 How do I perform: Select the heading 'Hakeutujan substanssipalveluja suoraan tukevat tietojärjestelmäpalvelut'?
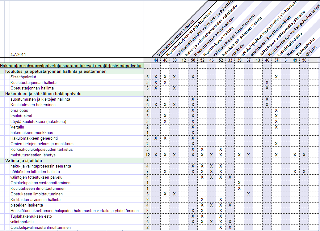pos(71,66)
